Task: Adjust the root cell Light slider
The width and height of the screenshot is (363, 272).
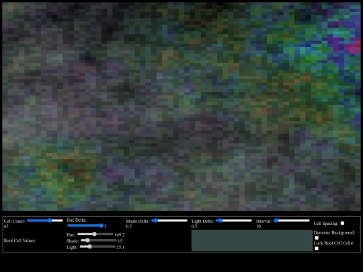Action: click(97, 246)
